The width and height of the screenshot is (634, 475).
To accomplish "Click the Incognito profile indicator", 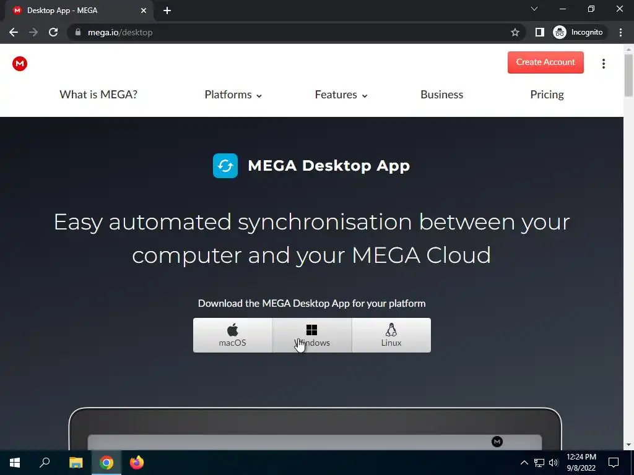I will pyautogui.click(x=578, y=32).
